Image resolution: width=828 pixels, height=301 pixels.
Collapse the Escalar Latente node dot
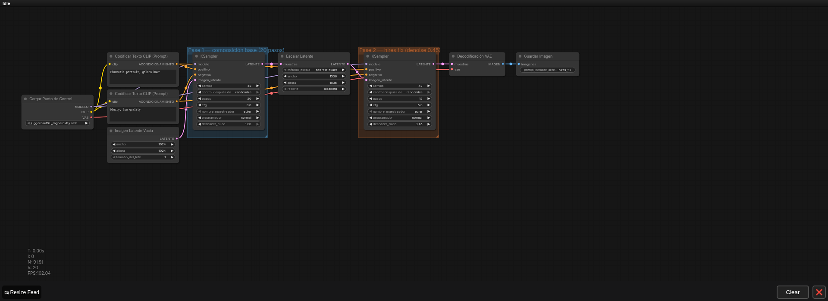282,56
